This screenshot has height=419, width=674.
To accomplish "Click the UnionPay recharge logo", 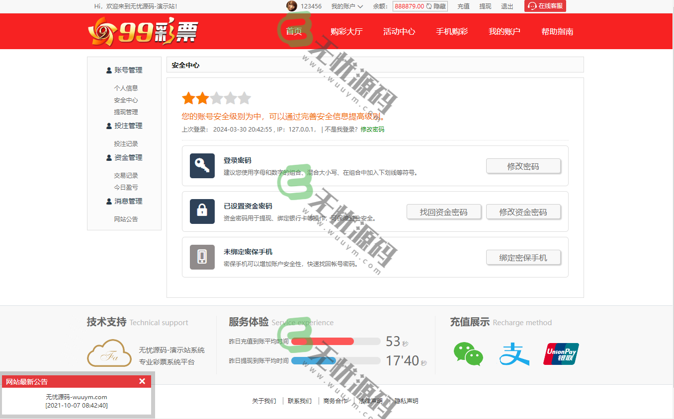I will click(561, 354).
